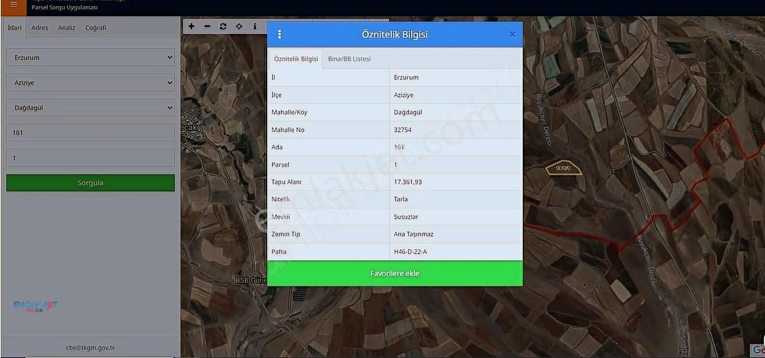Viewport: 765px width, 358px height.
Task: Expand the Erzurum province dropdown
Action: point(90,57)
